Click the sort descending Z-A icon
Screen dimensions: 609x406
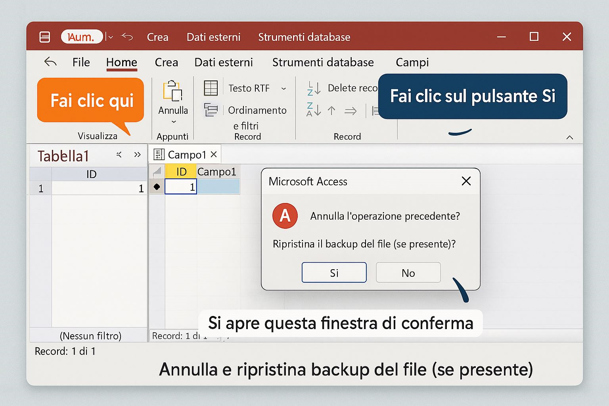pos(314,110)
